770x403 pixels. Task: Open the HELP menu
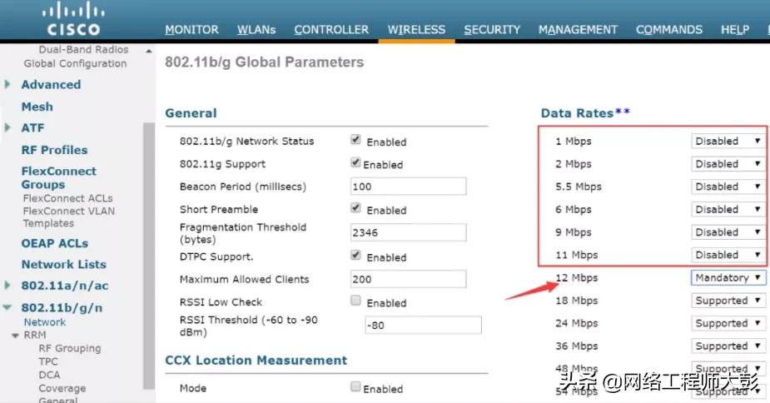(x=735, y=29)
